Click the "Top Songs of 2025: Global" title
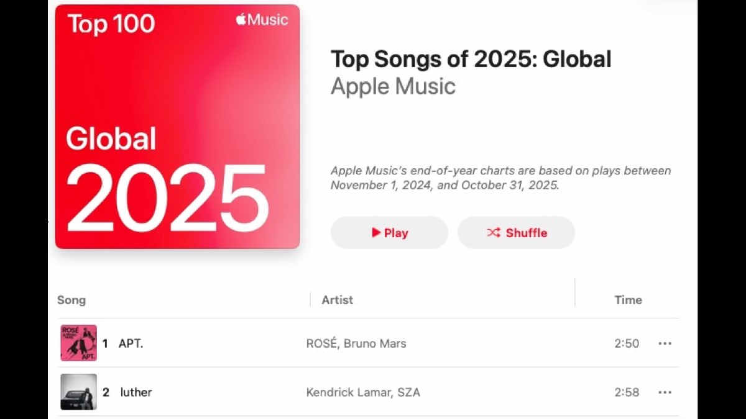Screen dimensions: 746x419 (x=471, y=59)
